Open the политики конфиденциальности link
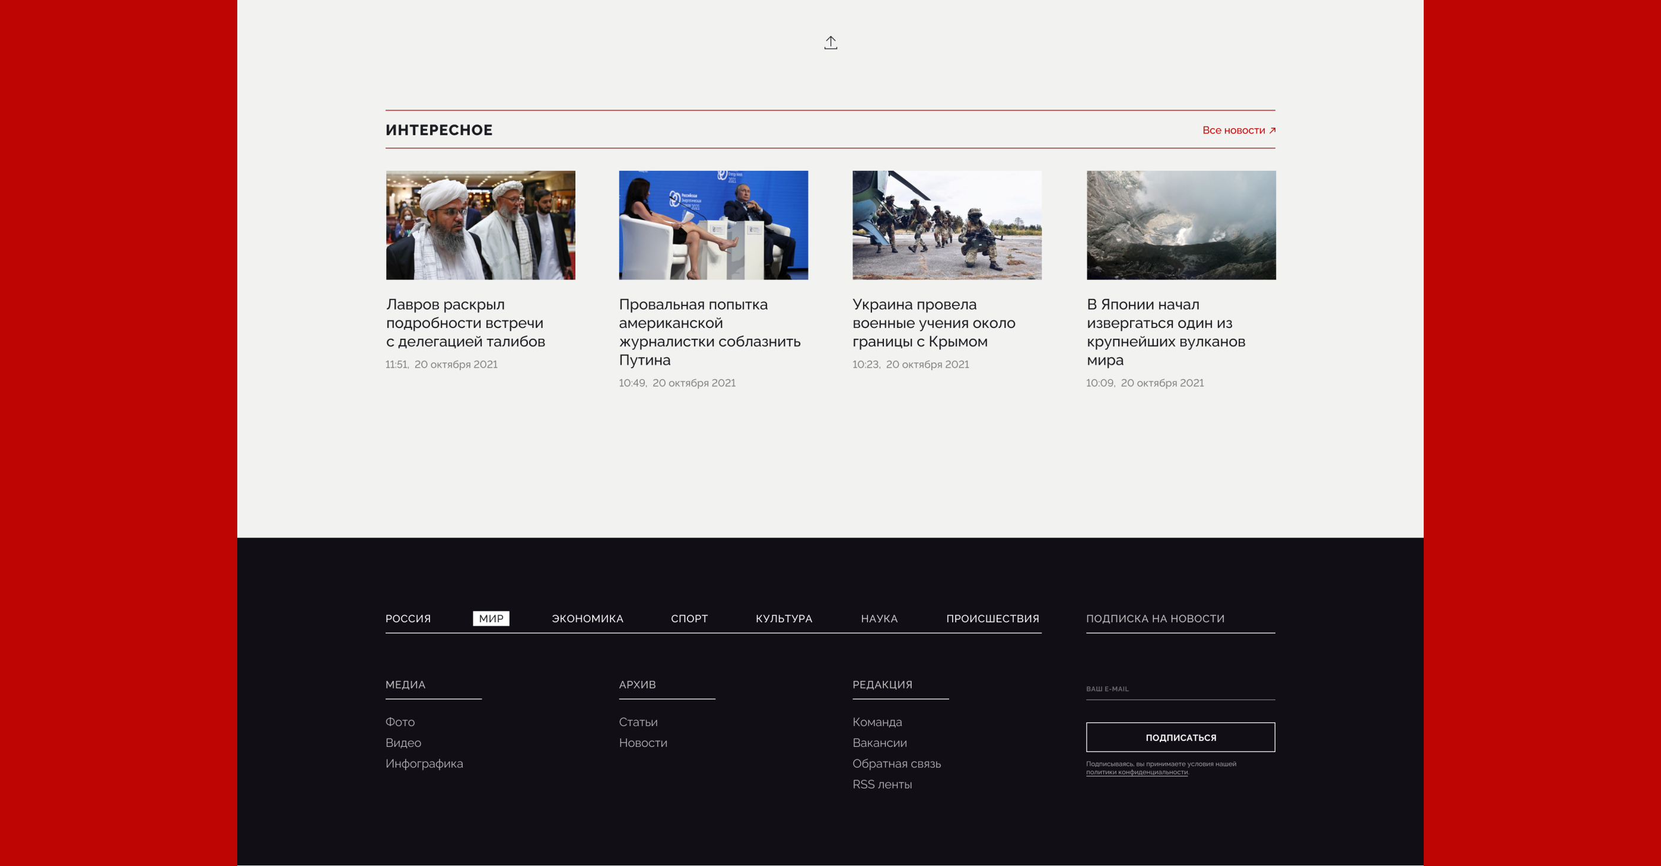The image size is (1661, 866). pos(1136,772)
